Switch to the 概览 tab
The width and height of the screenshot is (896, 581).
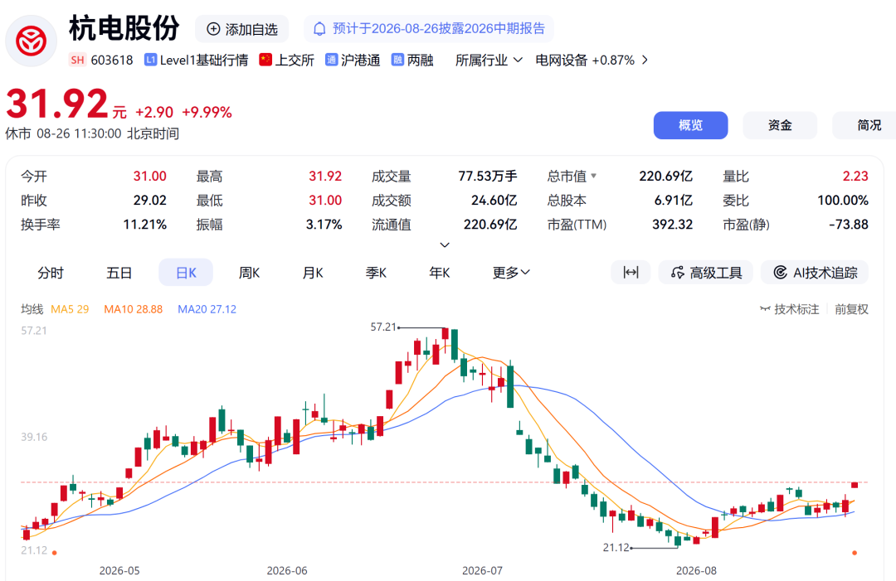(691, 125)
